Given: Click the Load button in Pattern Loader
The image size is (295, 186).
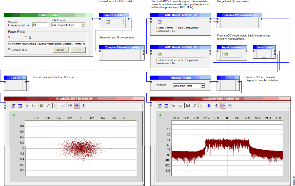Looking at the screenshot, I should coord(78,50).
